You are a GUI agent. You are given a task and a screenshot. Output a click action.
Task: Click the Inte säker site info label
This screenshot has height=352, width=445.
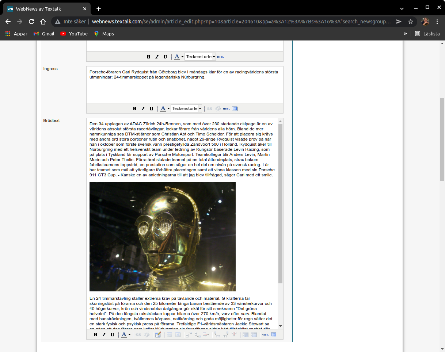(71, 22)
